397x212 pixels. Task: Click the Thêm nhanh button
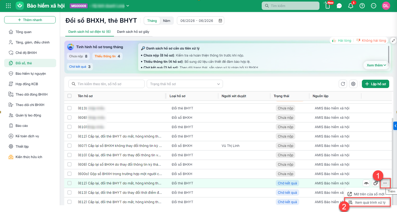(30, 20)
